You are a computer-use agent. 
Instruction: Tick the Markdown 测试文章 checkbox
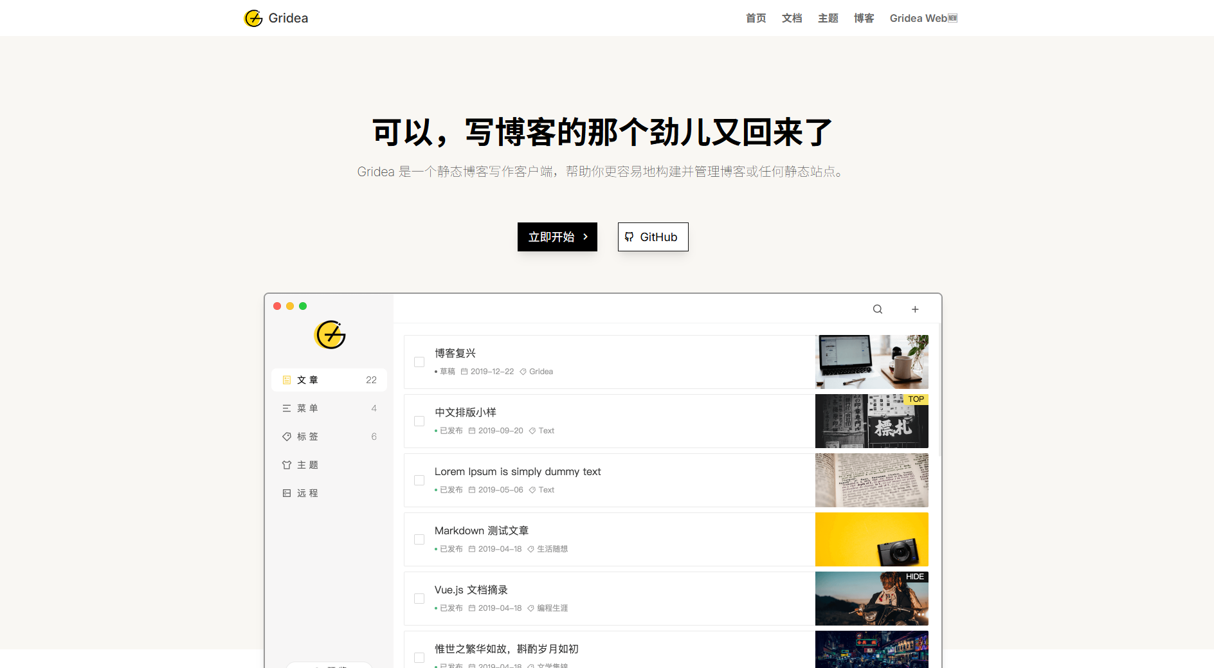coord(419,539)
